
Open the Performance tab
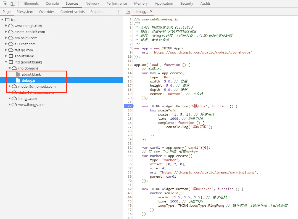(117, 3)
